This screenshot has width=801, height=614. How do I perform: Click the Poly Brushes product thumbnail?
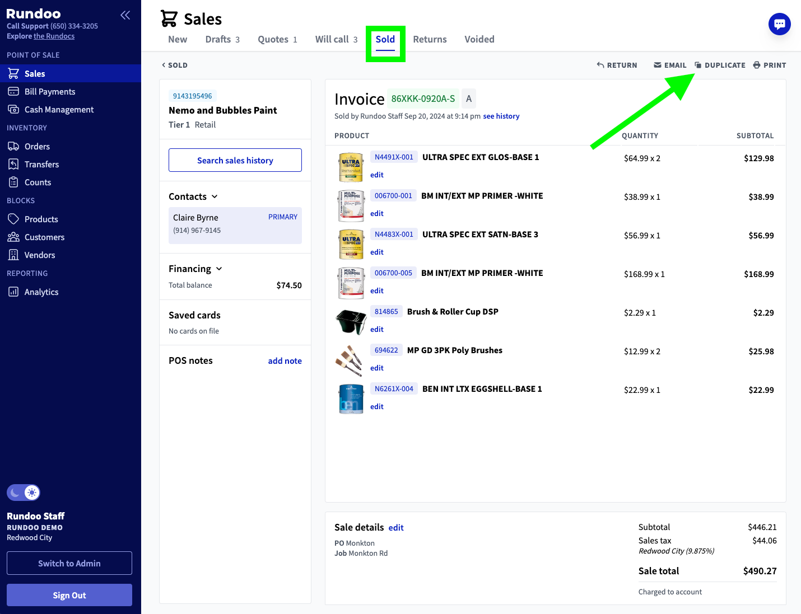(x=350, y=360)
